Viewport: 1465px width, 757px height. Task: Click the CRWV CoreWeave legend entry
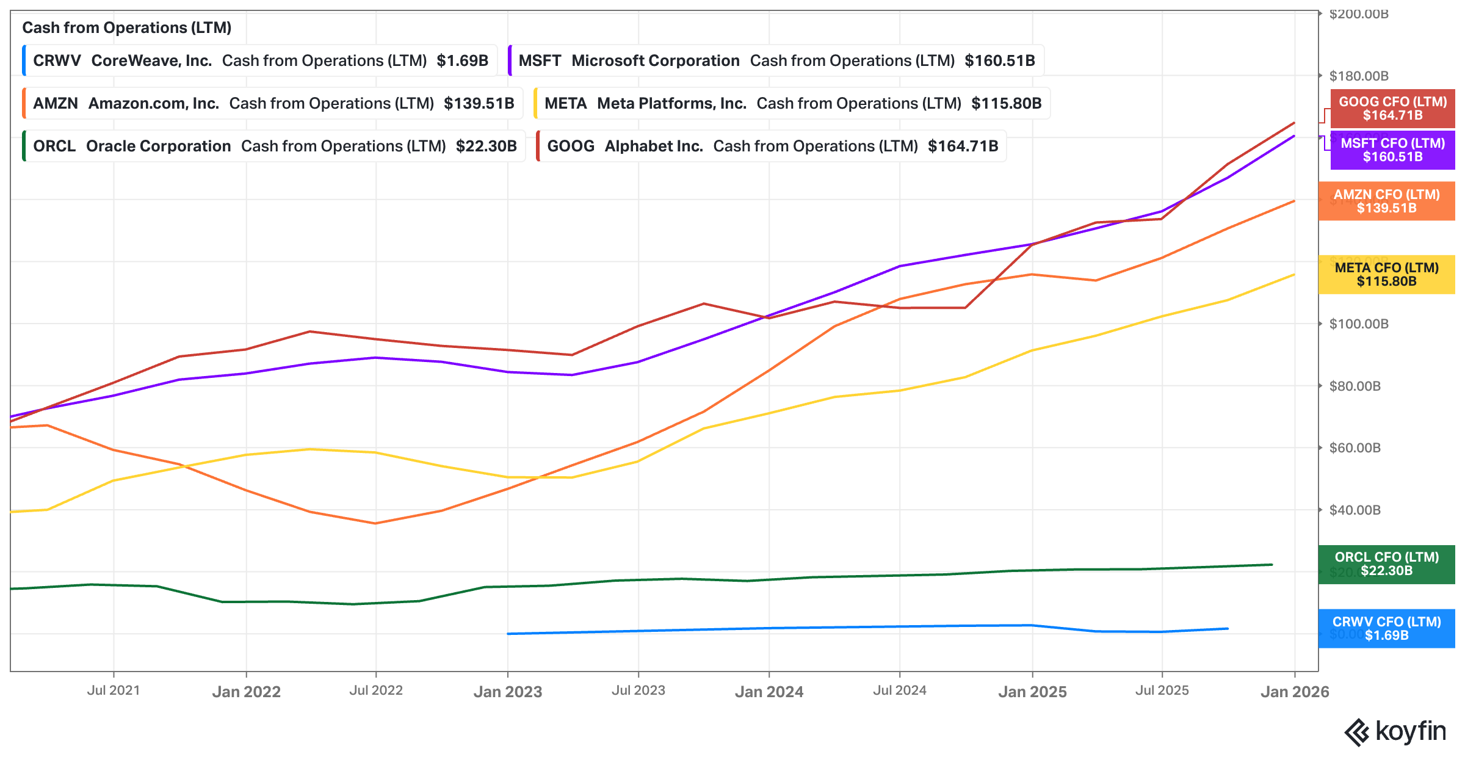[x=260, y=60]
